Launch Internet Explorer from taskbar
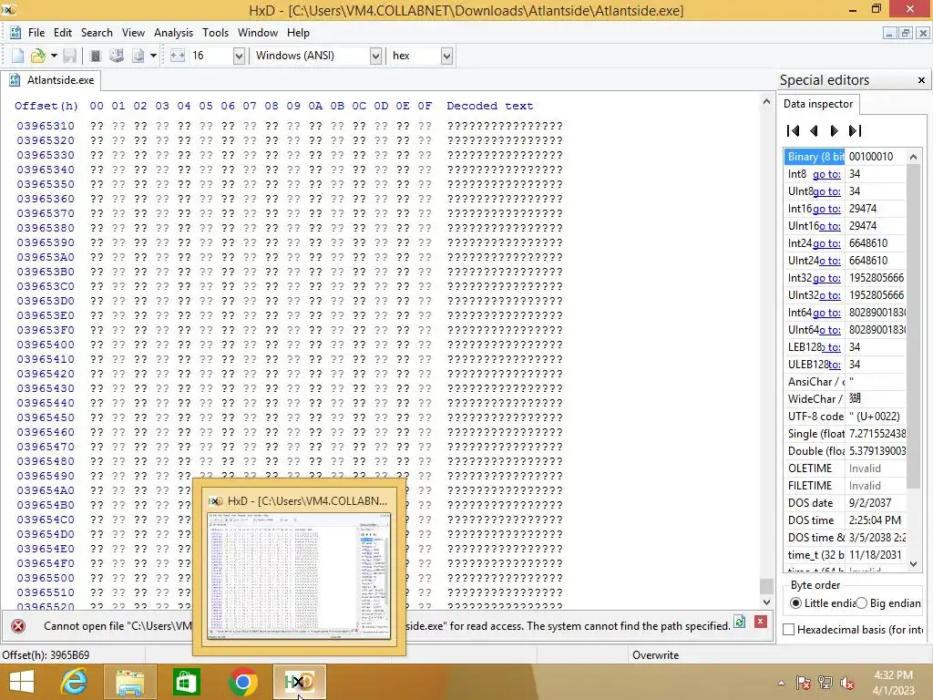Screen dimensions: 933x700 coord(75,682)
